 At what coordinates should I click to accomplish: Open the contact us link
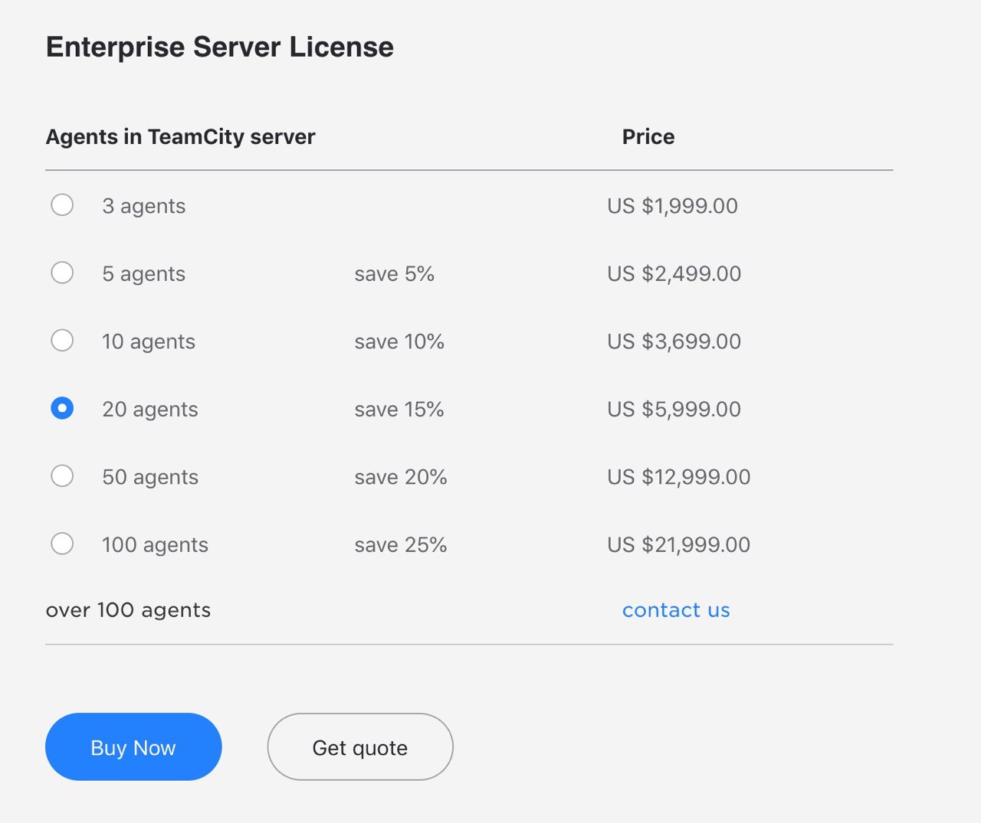[x=676, y=610]
